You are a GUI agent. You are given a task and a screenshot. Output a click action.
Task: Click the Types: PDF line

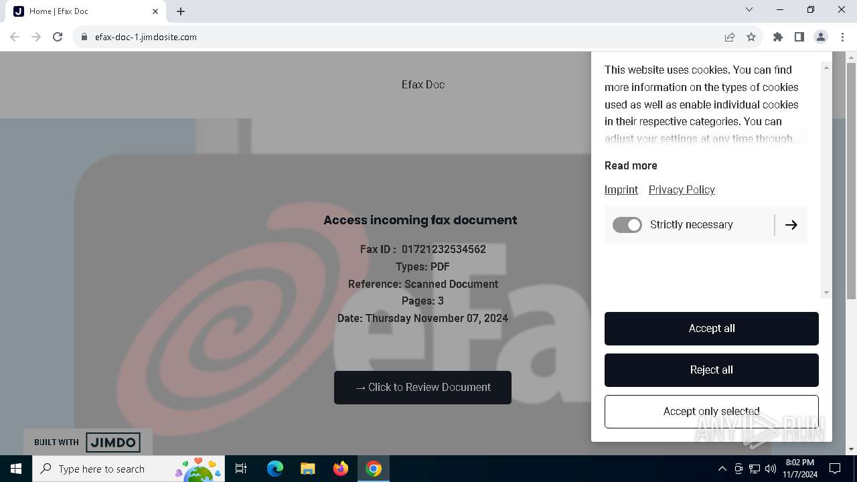[422, 266]
